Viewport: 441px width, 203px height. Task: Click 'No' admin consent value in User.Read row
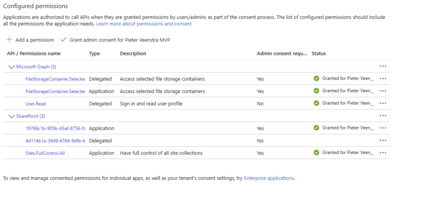[x=260, y=104]
